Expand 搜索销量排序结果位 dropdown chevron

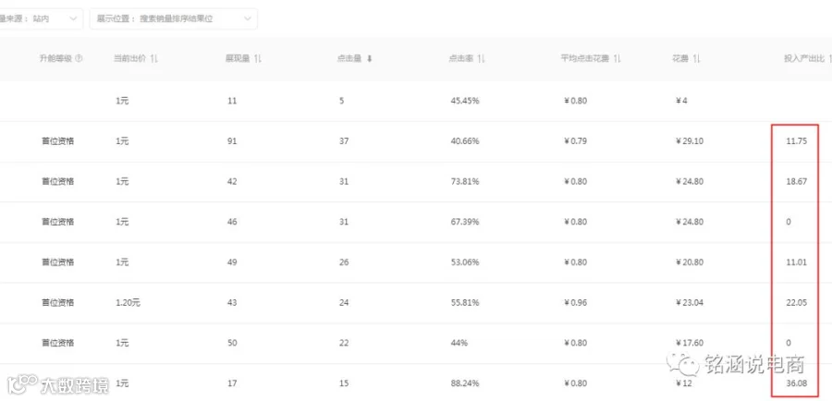[247, 19]
